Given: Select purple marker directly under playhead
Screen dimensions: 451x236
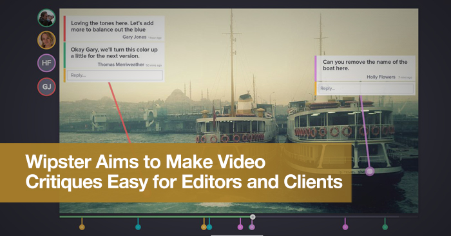Looking at the screenshot, I should (252, 227).
